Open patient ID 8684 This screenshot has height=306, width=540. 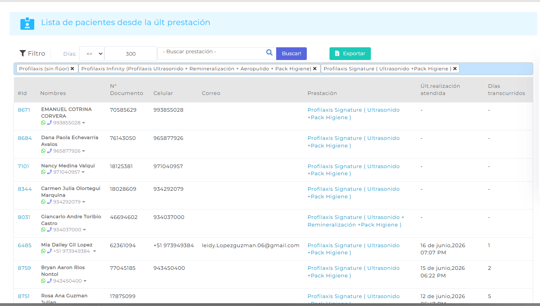click(25, 138)
